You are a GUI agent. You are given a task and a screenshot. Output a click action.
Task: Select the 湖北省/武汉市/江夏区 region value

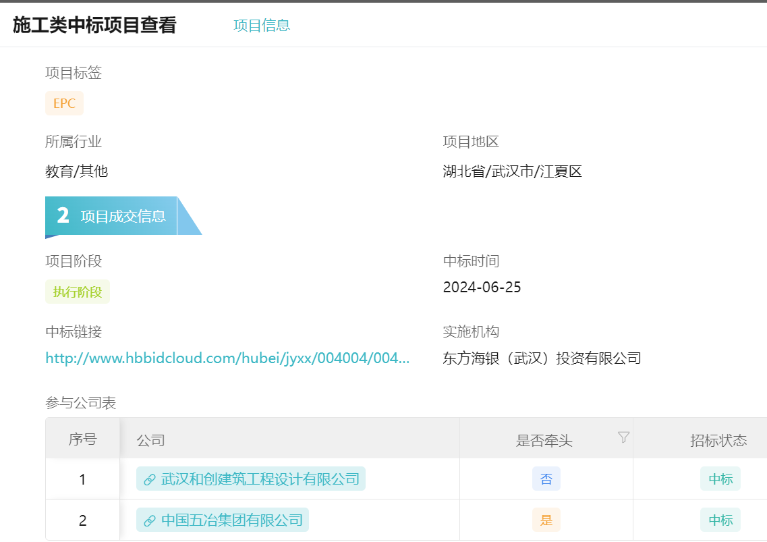[512, 171]
